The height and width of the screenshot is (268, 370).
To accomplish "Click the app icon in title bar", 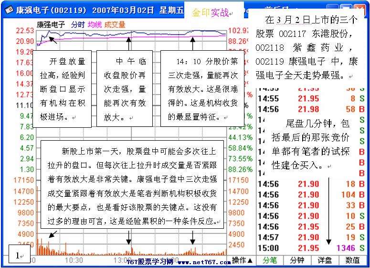I will tap(9, 10).
